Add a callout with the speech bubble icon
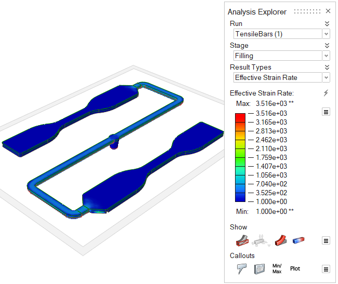Screen dimensions: 338x284 coord(241,269)
